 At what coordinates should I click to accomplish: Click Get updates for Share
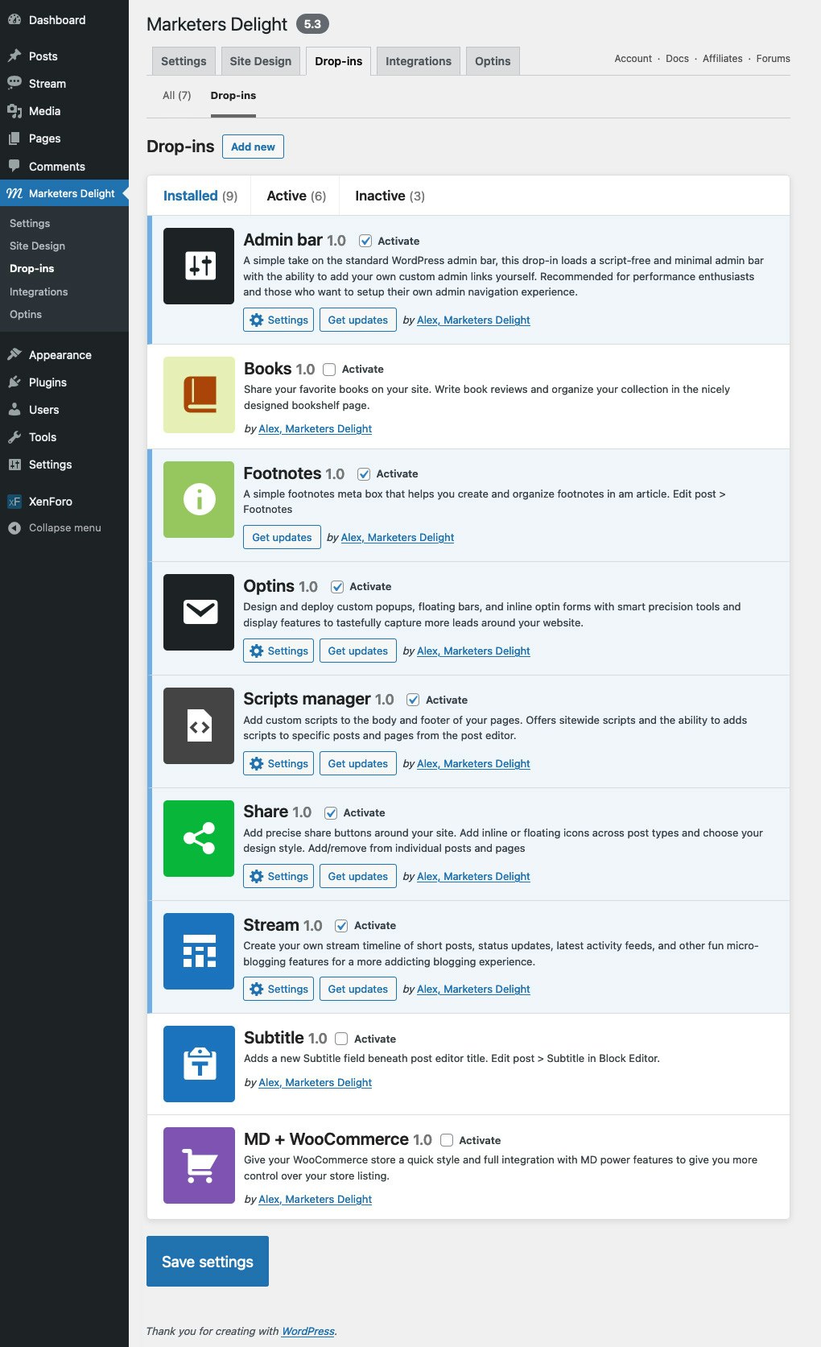tap(358, 876)
